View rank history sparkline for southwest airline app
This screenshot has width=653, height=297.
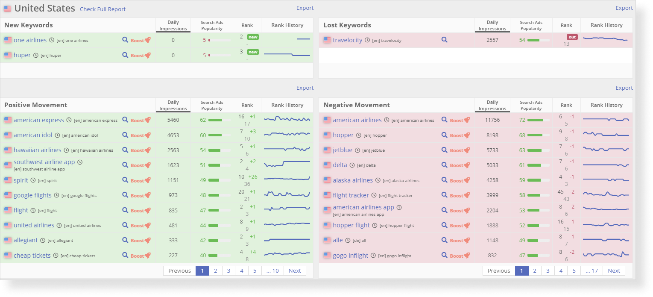point(287,164)
